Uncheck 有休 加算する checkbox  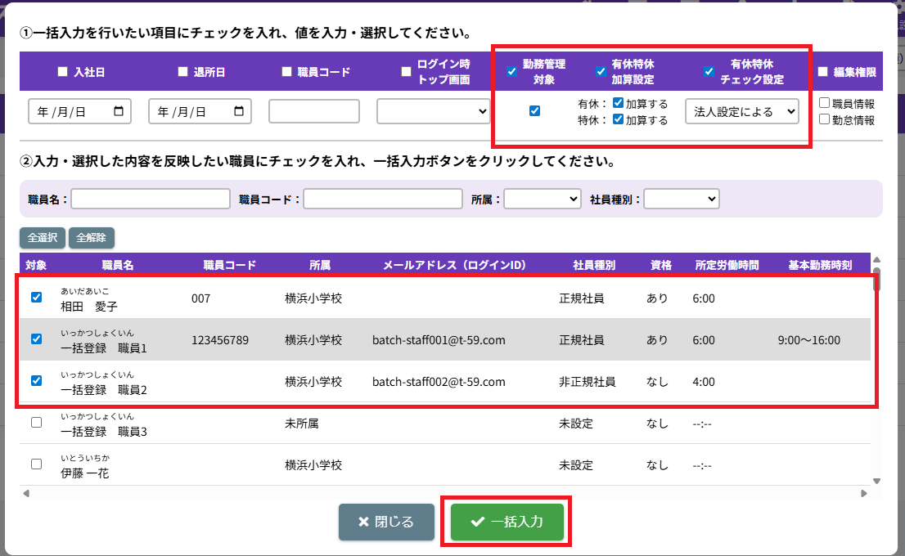pos(619,104)
